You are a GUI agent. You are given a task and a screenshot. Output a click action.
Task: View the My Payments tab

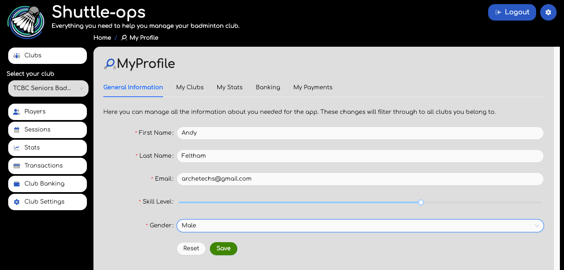(x=313, y=87)
